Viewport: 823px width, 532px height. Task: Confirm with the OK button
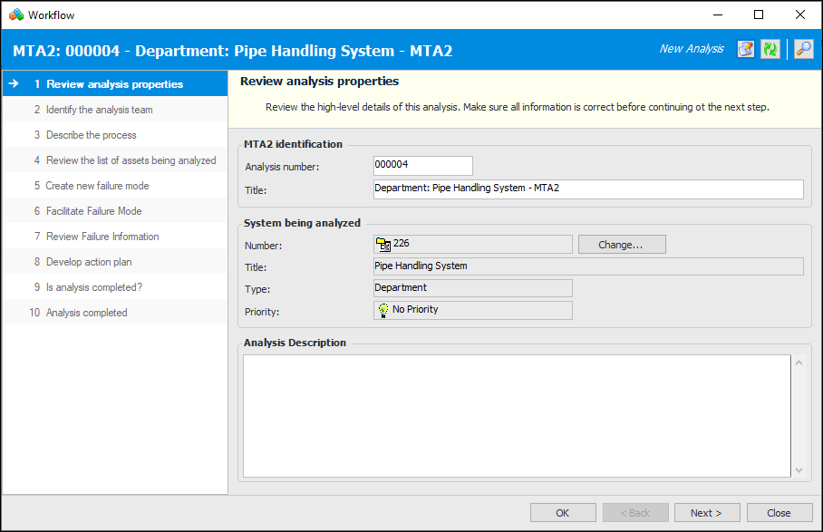[x=563, y=513]
